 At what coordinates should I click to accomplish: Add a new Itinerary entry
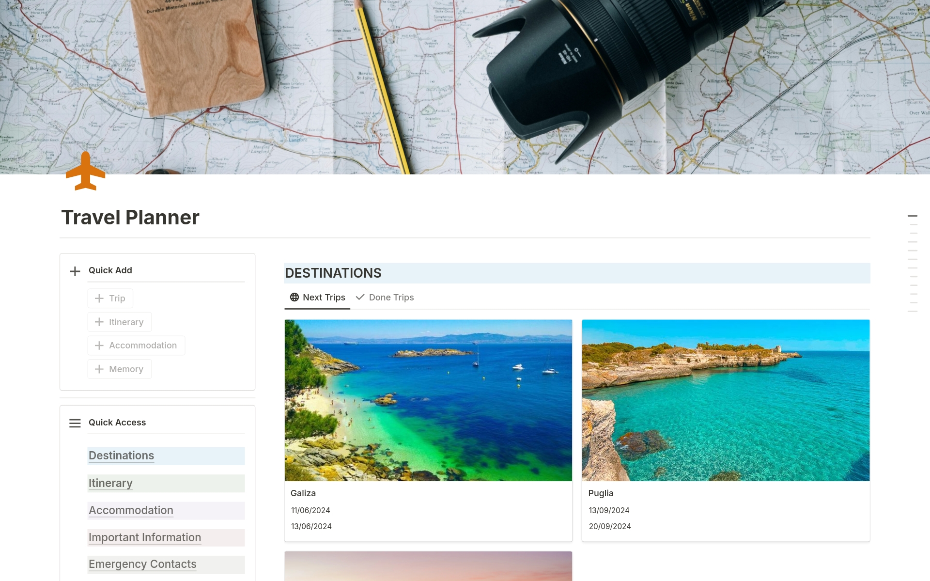click(120, 322)
